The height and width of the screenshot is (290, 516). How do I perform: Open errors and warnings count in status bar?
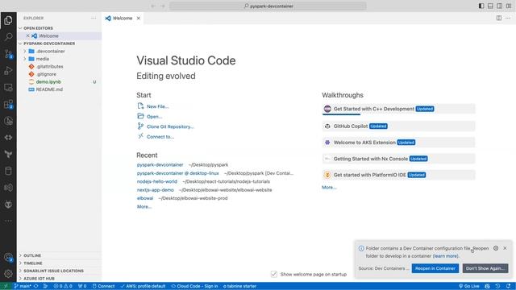point(63,286)
